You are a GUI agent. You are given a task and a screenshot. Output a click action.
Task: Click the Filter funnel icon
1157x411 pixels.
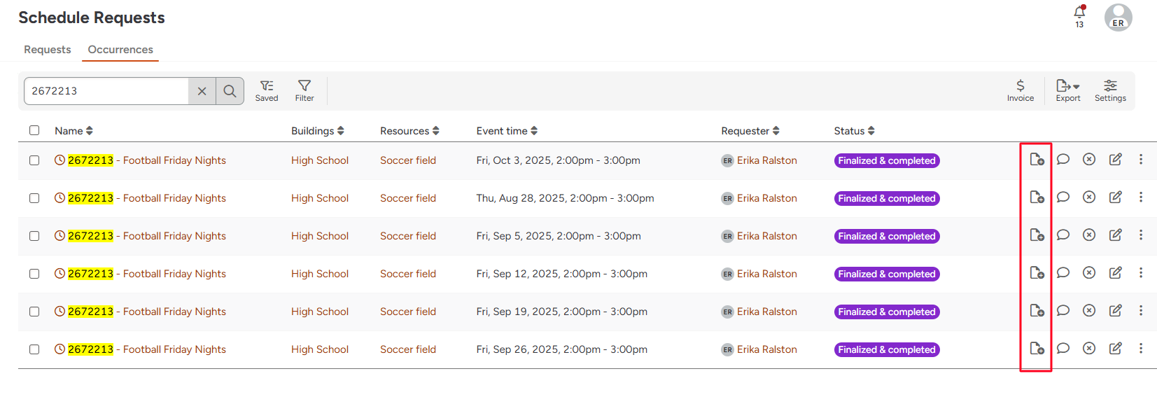(x=304, y=90)
